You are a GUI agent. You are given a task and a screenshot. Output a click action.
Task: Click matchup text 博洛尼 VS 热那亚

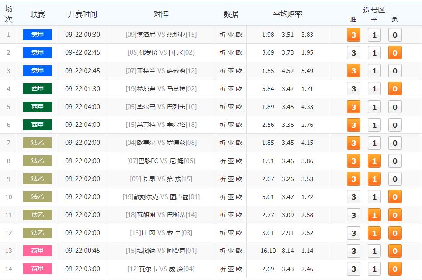click(x=161, y=35)
